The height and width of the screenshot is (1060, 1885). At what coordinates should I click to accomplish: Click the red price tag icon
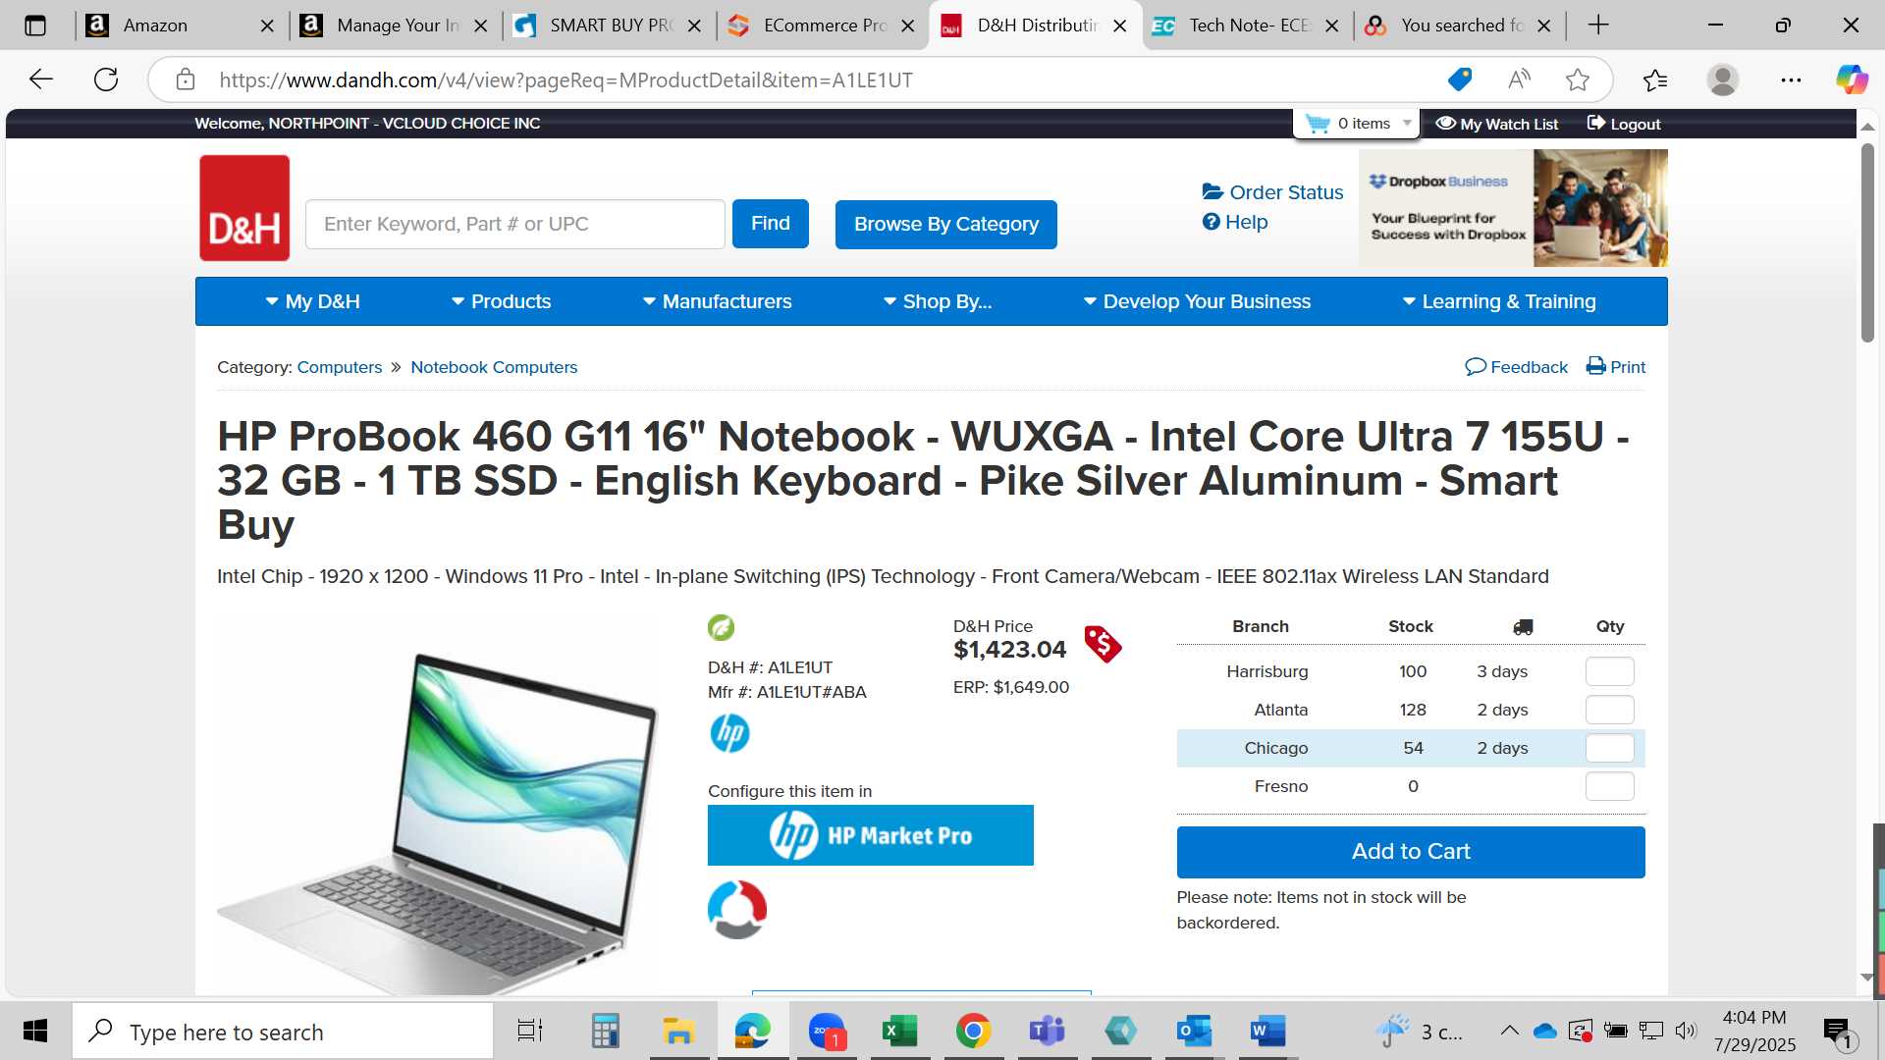pos(1103,645)
